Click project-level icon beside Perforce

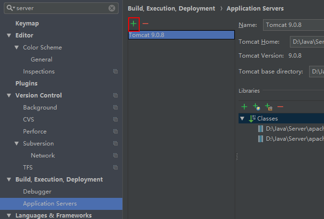[116, 131]
